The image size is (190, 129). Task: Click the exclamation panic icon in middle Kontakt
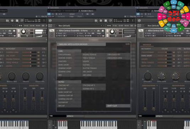[132, 21]
